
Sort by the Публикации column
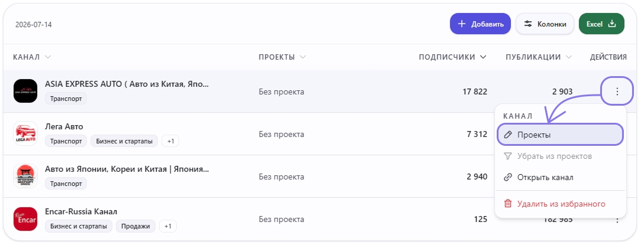pos(538,57)
